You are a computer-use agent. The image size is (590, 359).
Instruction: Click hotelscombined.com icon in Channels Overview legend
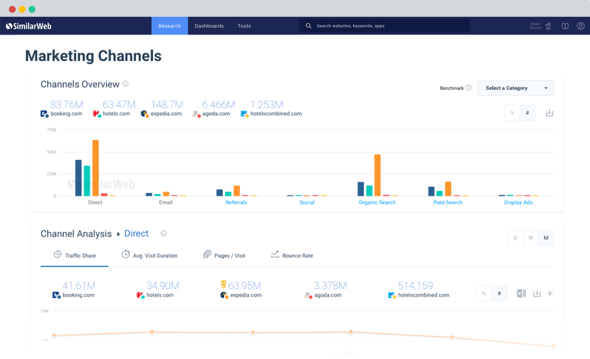pyautogui.click(x=244, y=114)
